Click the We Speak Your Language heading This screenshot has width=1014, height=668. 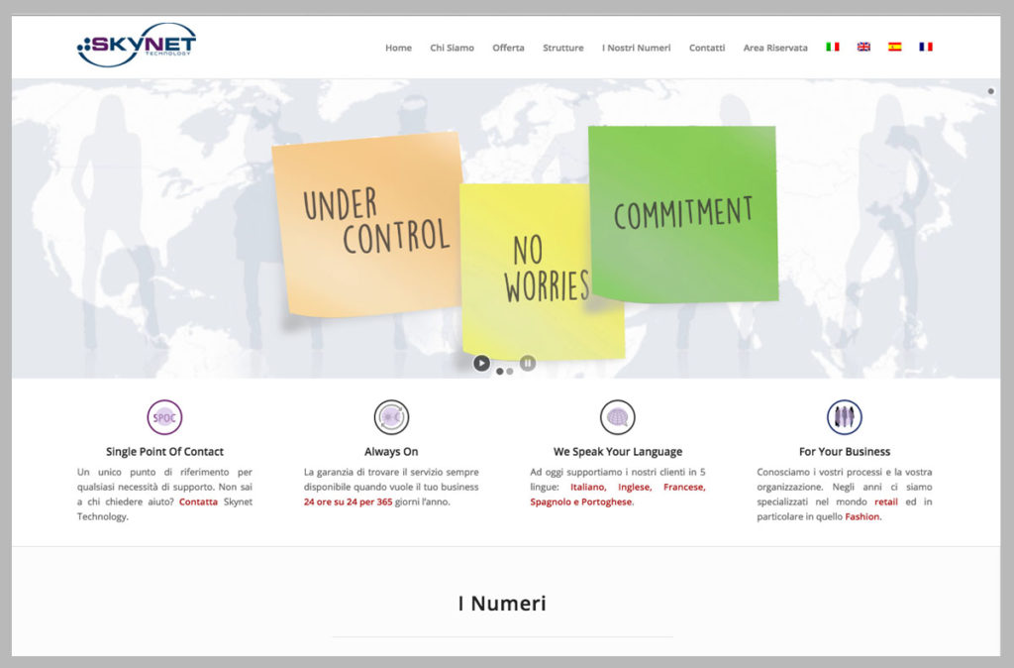(618, 452)
